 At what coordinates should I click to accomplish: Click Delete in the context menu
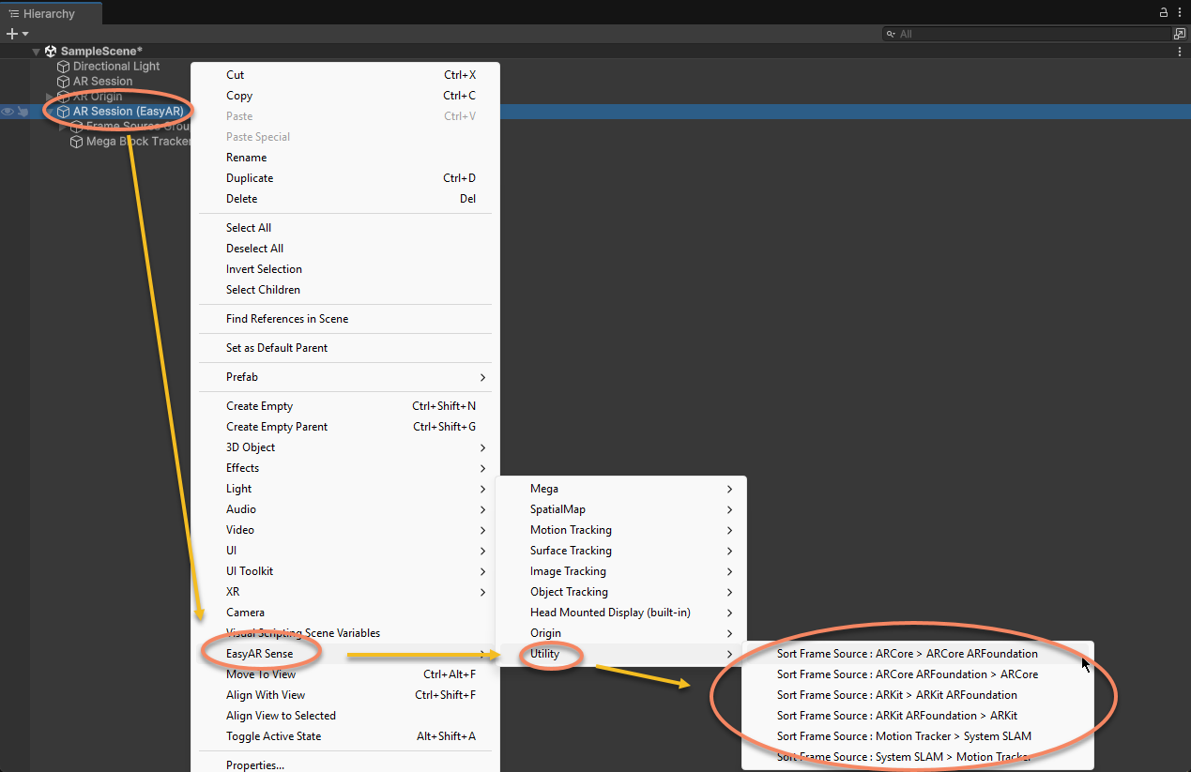[345, 199]
